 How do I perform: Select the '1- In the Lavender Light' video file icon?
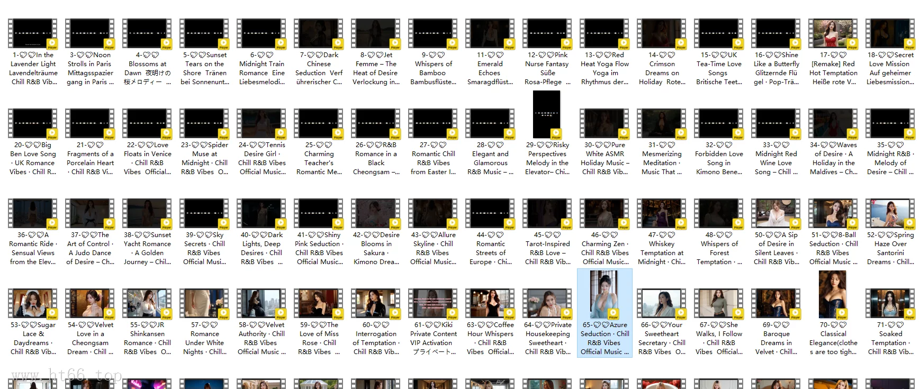pyautogui.click(x=32, y=34)
